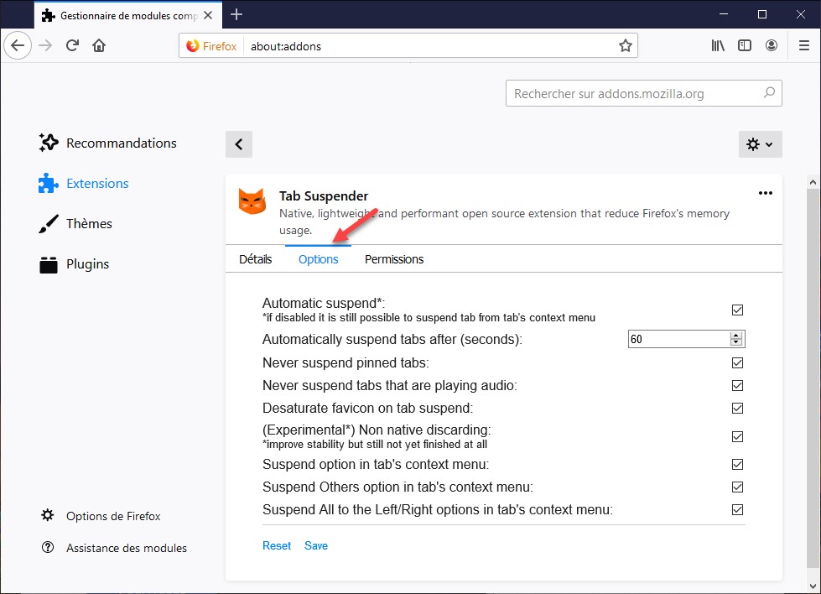Switch to the Détails tab
The width and height of the screenshot is (821, 594).
pos(255,259)
